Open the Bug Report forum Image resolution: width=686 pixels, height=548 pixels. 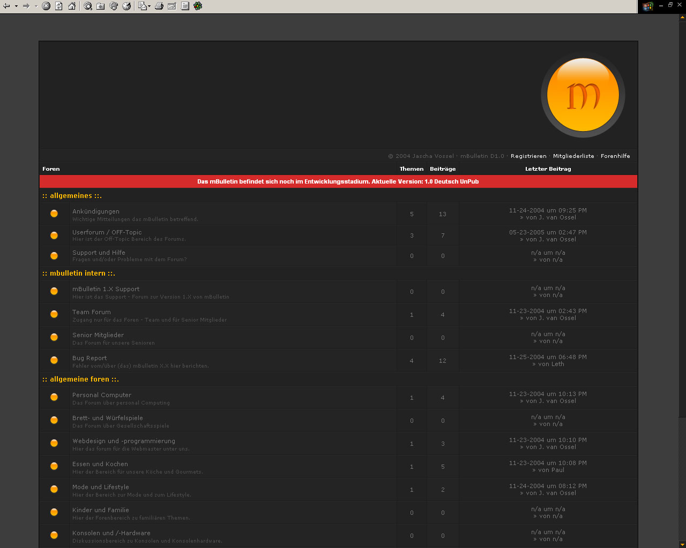(90, 358)
